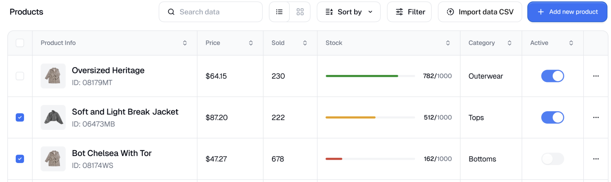
Task: Disable active toggle for Oversized Heritage
Action: (x=552, y=76)
